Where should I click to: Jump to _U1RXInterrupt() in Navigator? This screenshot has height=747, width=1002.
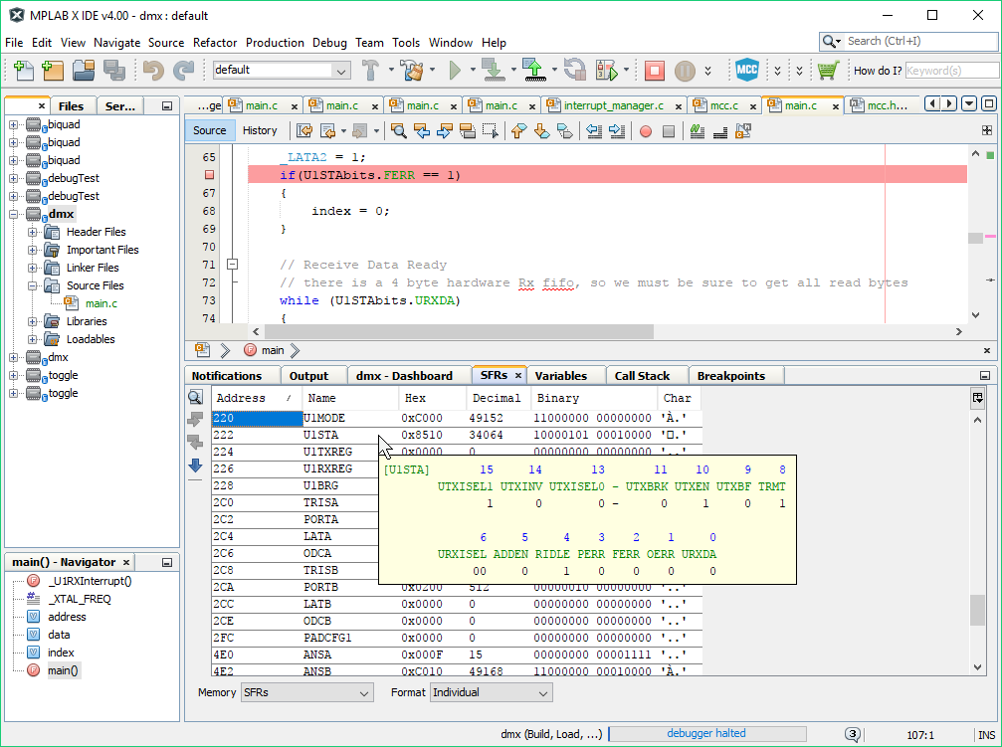tap(90, 581)
